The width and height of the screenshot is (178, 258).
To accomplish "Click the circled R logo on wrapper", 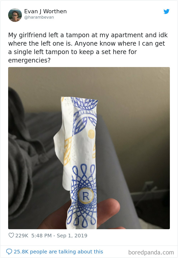I will 86,196.
